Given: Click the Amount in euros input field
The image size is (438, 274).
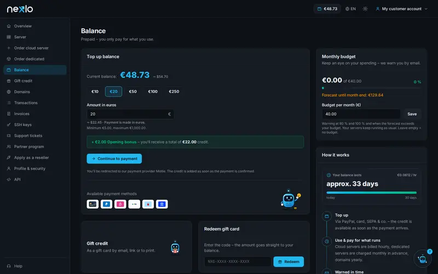Looking at the screenshot, I should click(x=130, y=114).
